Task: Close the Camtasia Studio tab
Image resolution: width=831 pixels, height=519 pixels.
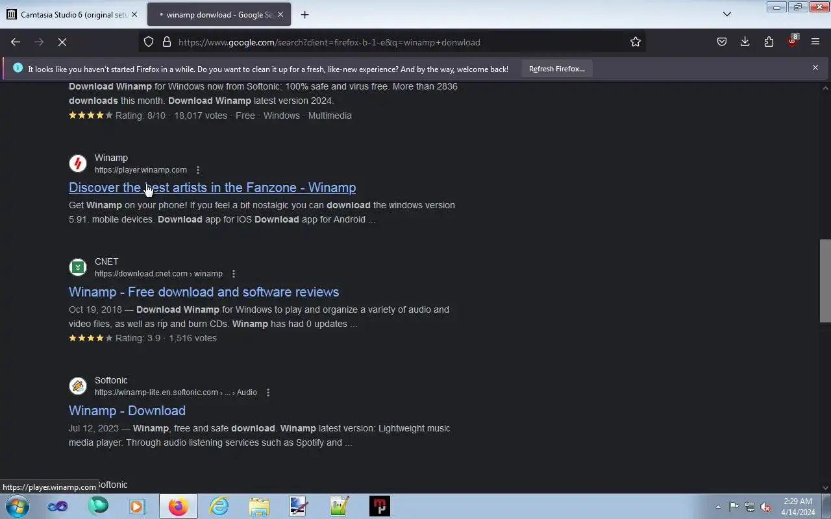Action: coord(134,14)
